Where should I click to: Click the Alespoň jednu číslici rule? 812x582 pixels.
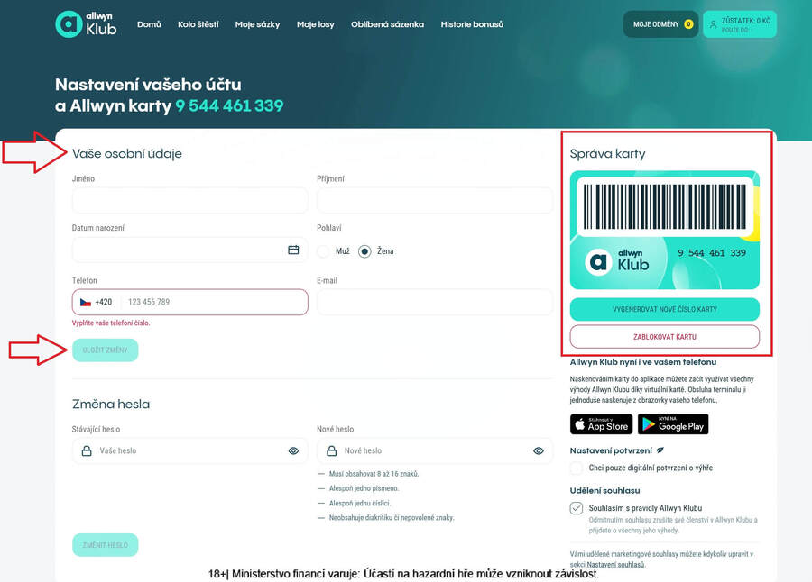coord(360,503)
